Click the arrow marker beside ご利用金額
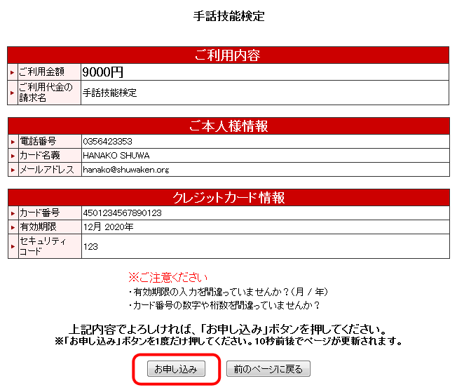The image size is (457, 390). coord(12,72)
